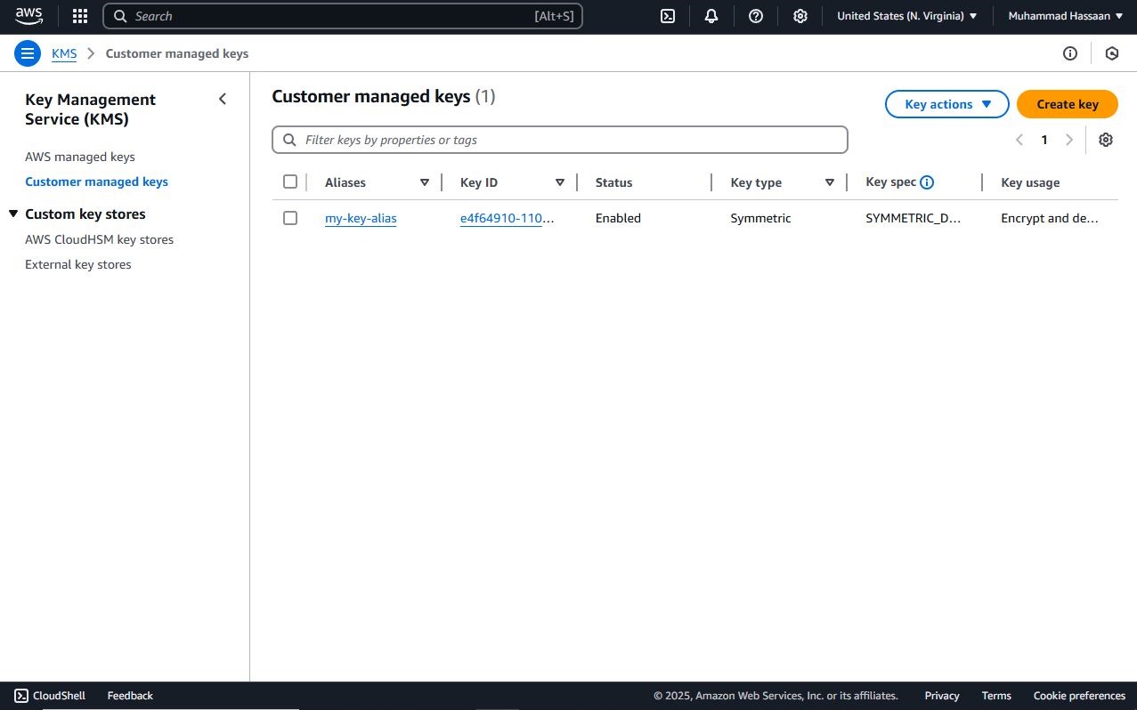Sort by Key type column arrow
The height and width of the screenshot is (710, 1137).
[830, 182]
